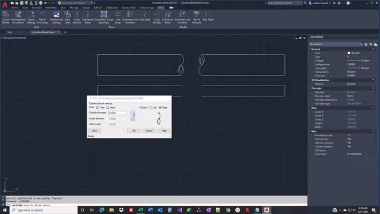Collapse the 3D Visualization section
Viewport: 380px width, 214px height.
373,80
